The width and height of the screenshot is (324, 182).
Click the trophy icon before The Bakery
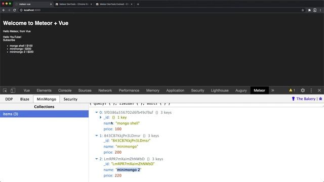293,99
